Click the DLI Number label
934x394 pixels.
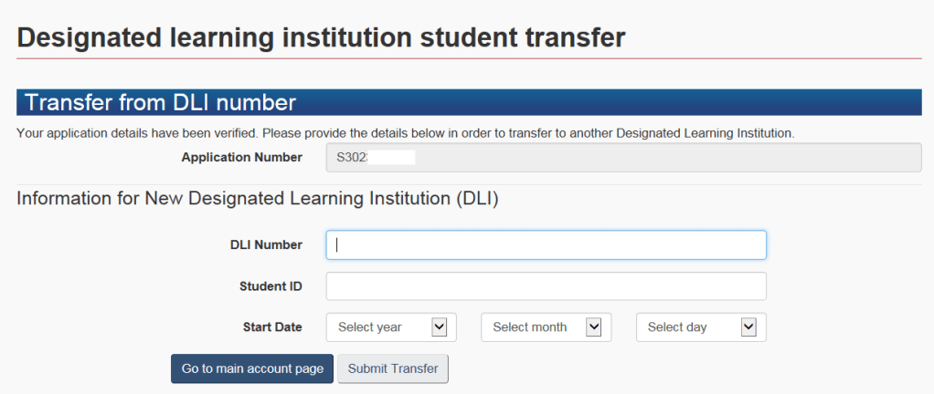coord(266,244)
